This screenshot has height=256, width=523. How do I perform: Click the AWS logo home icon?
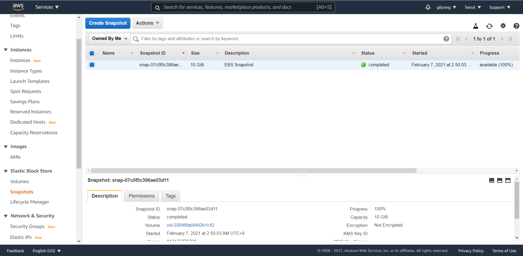pos(18,7)
